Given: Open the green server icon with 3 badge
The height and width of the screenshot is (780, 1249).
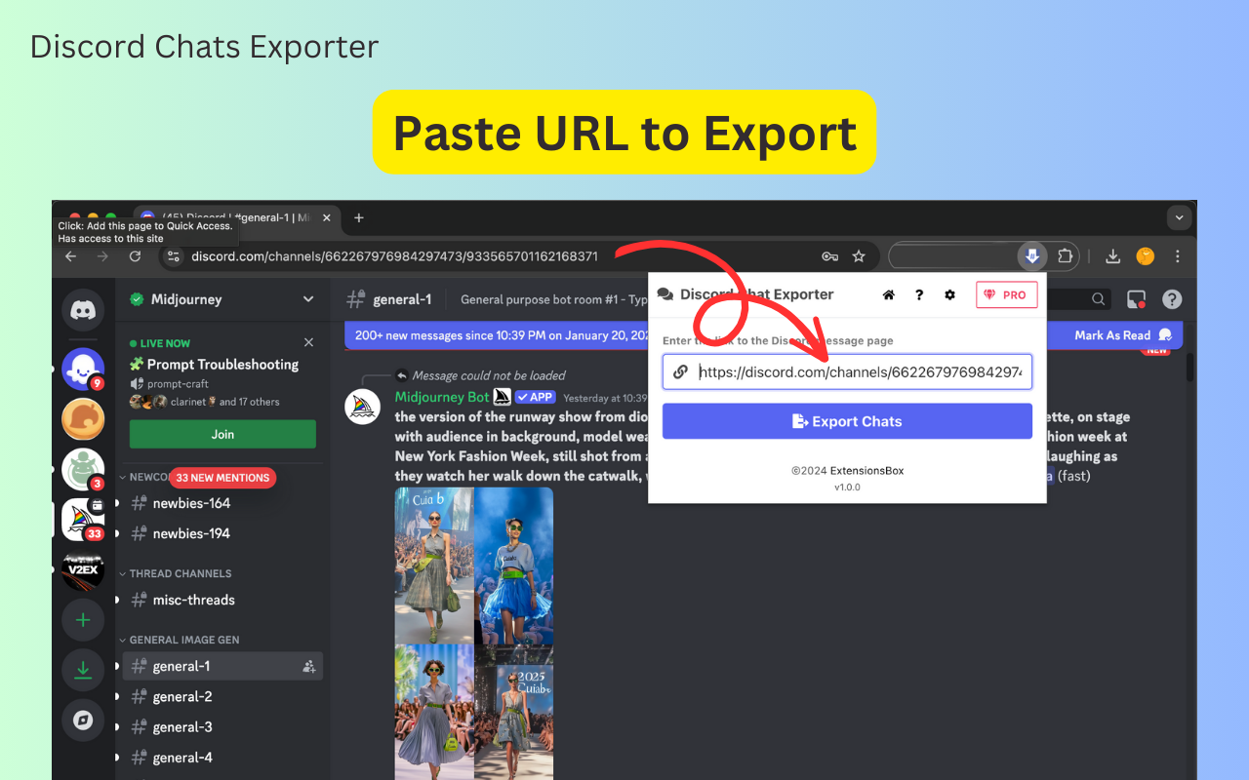Looking at the screenshot, I should (83, 469).
